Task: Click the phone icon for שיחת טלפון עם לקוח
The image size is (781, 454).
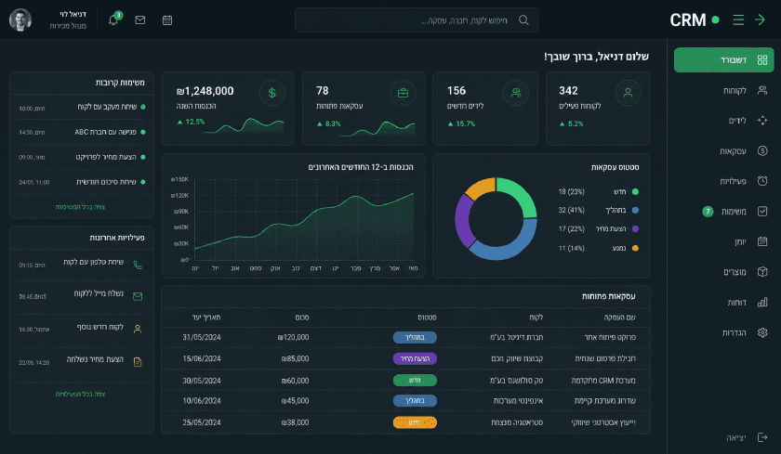Action: 138,265
